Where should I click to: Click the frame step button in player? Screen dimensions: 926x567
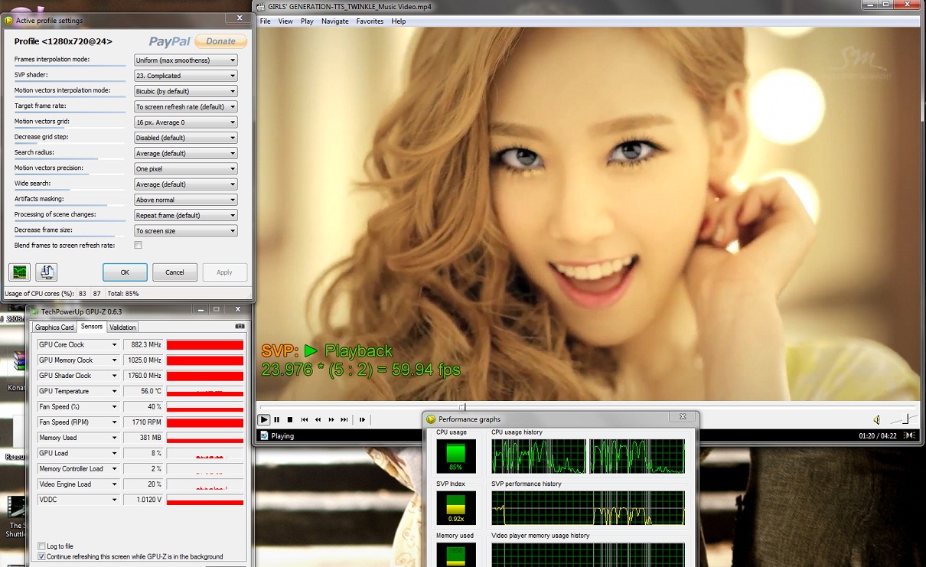tap(362, 419)
